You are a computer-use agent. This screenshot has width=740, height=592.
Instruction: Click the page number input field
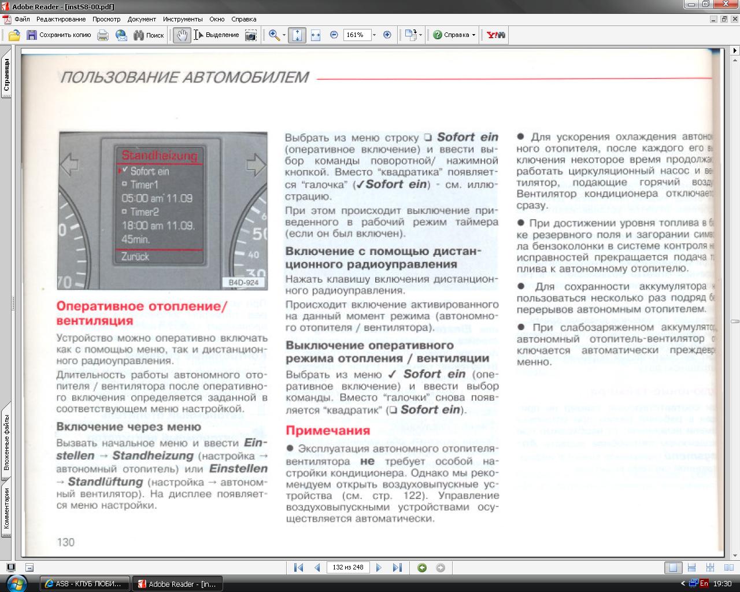coord(348,568)
